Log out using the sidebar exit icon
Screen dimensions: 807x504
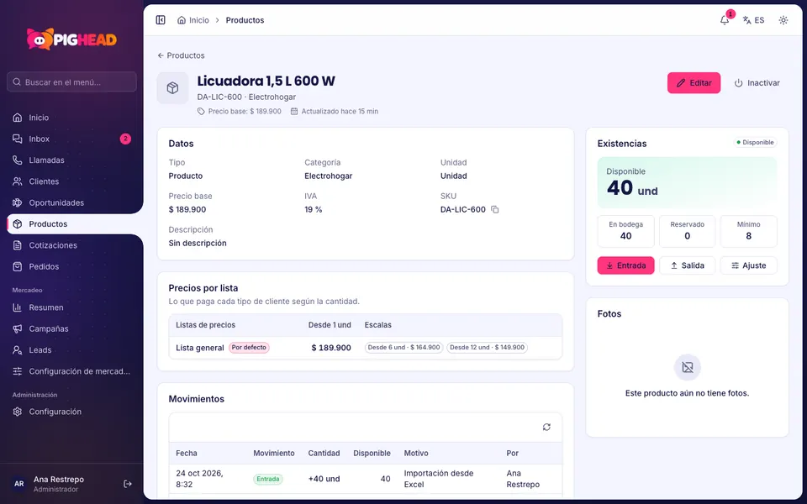click(x=128, y=484)
